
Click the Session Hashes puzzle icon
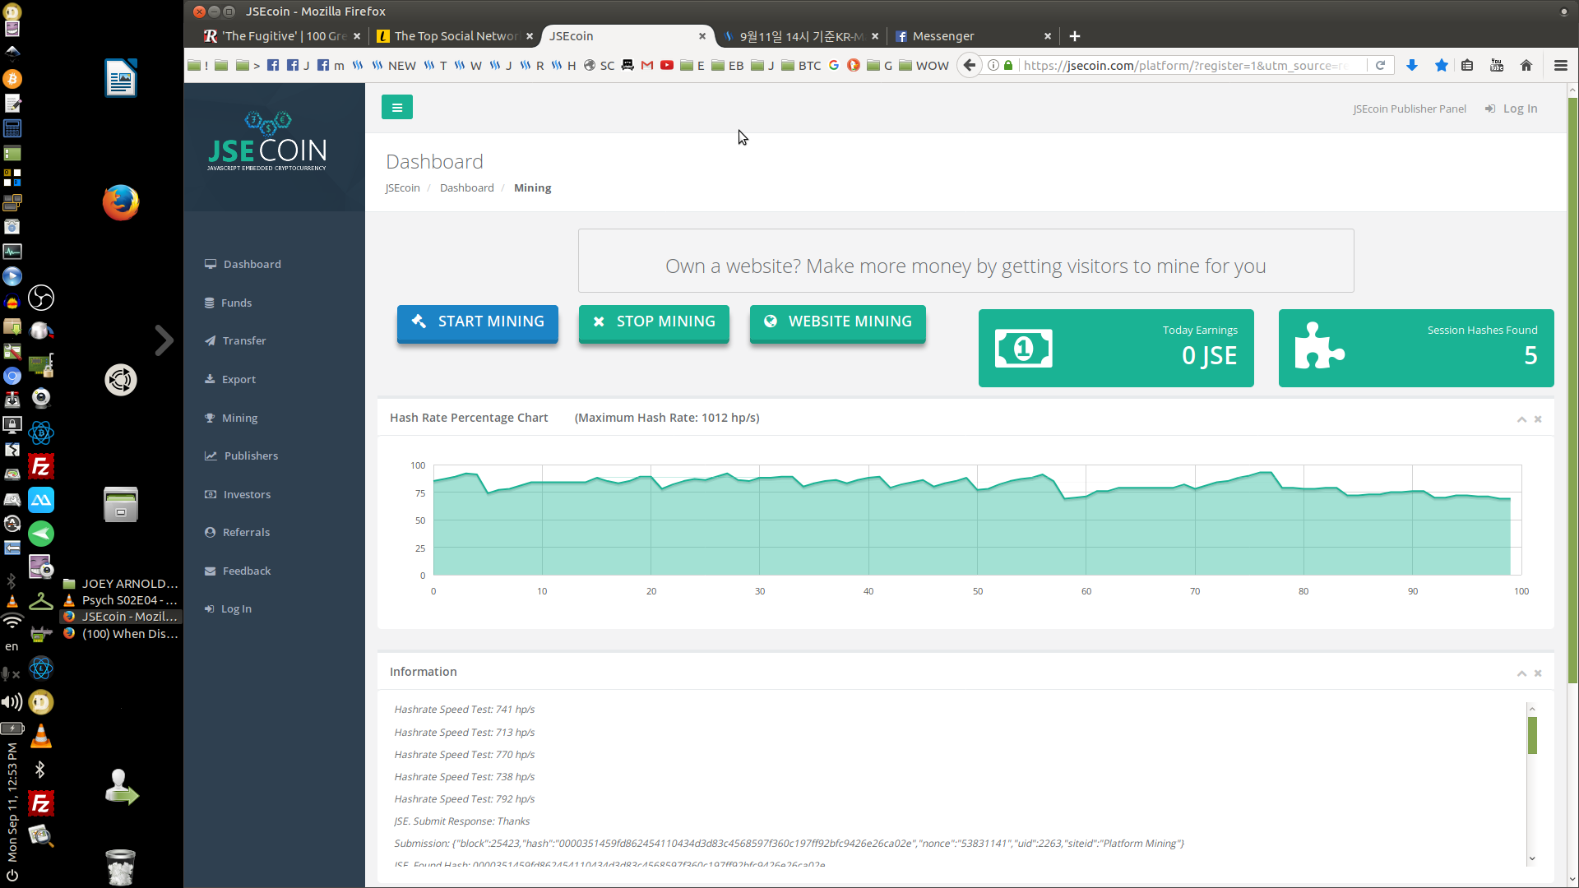coord(1319,345)
